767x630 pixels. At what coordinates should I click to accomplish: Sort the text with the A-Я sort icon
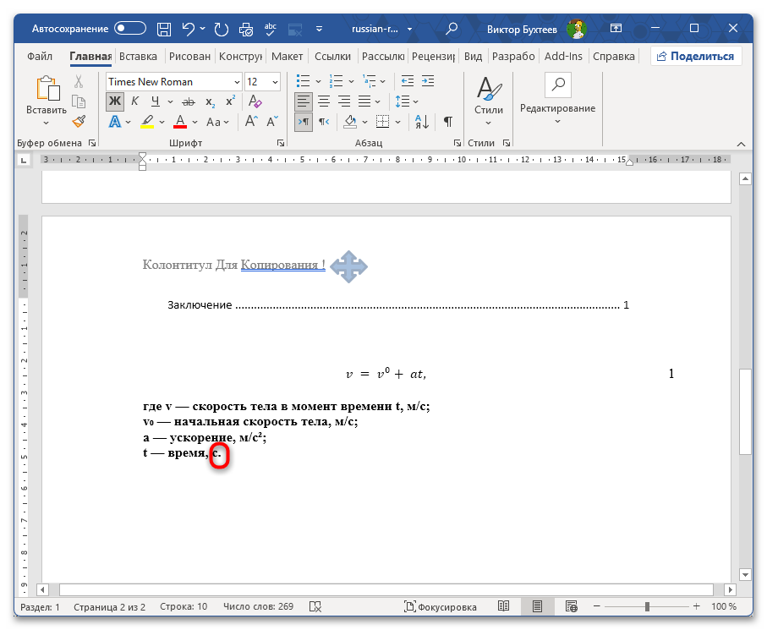(x=422, y=121)
